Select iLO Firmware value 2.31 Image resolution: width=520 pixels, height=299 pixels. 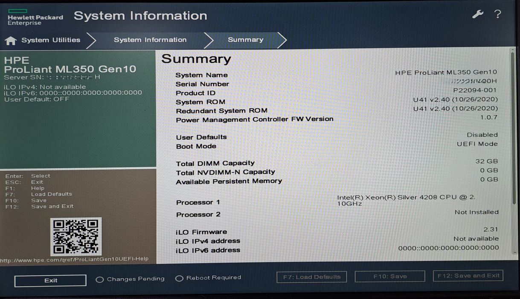[x=491, y=229]
